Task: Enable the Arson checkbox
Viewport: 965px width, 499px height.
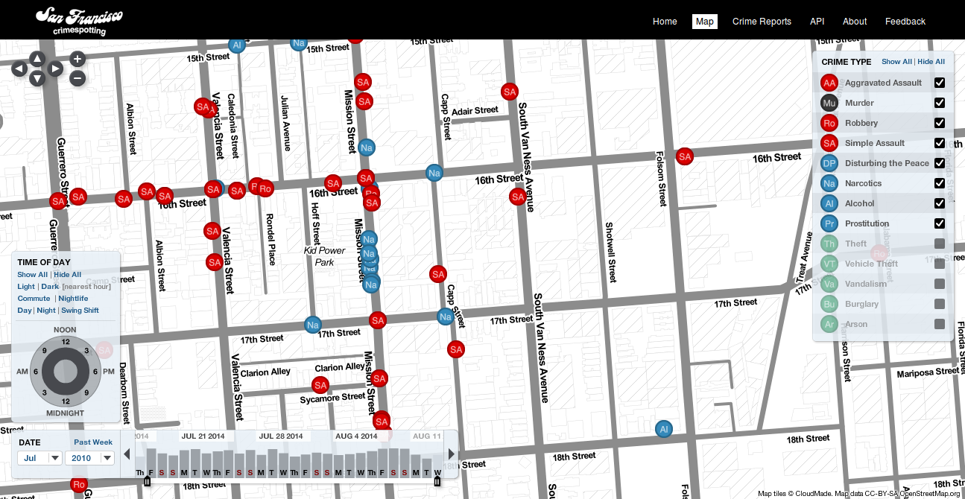Action: [x=940, y=324]
